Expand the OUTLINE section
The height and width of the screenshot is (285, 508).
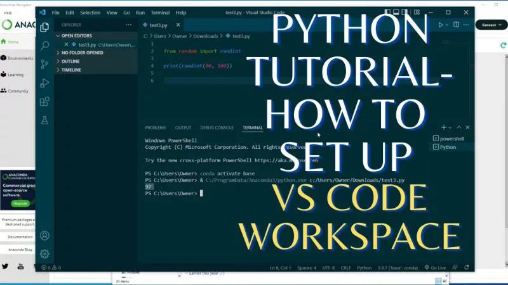[70, 61]
